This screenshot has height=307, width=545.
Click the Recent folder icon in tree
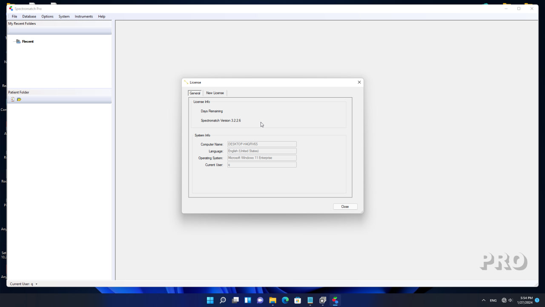18,41
